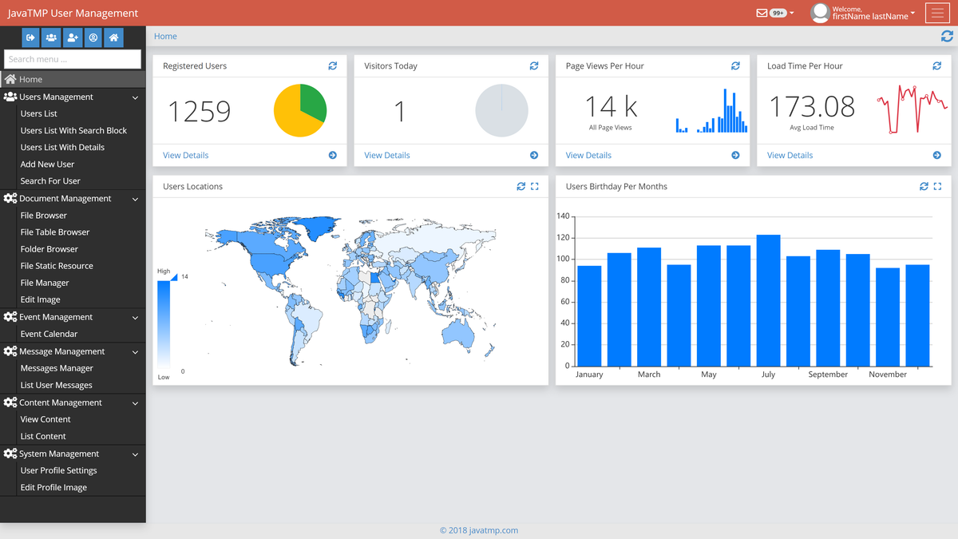Click the profile quick-access icon
Viewport: 958px width, 539px height.
coord(93,38)
